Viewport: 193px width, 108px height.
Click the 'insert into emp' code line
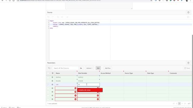(76, 23)
